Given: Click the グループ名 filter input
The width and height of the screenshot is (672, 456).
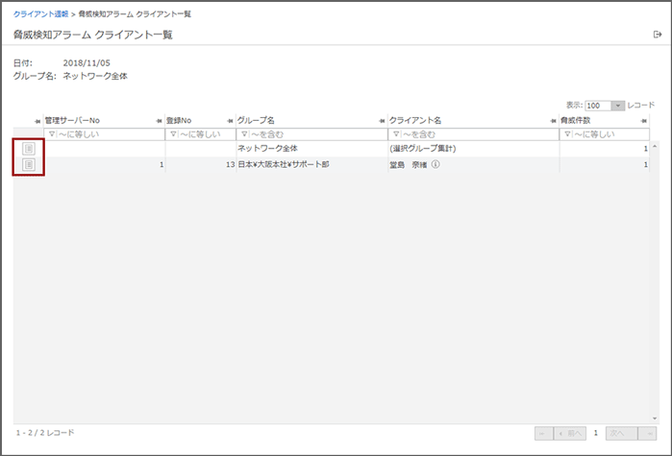Looking at the screenshot, I should [312, 134].
